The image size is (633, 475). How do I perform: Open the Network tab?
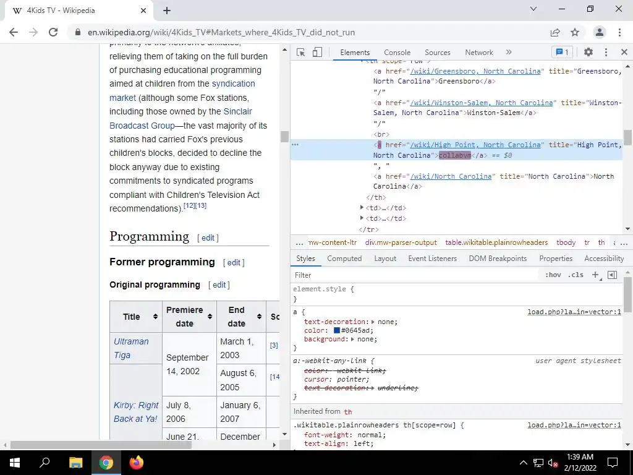point(479,53)
